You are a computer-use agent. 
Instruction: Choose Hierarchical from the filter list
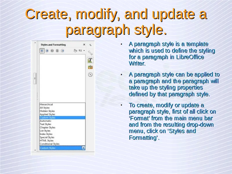[46, 104]
